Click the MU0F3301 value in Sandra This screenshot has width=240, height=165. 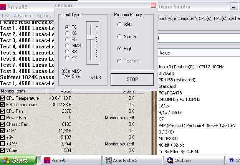[168, 139]
